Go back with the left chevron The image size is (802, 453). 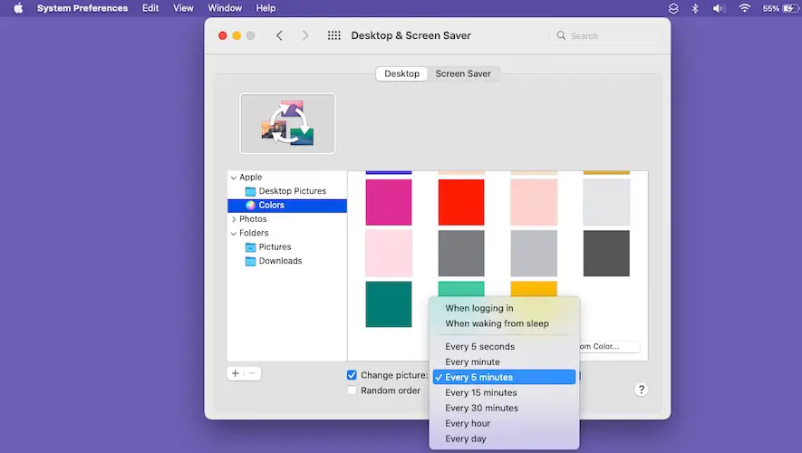(279, 35)
